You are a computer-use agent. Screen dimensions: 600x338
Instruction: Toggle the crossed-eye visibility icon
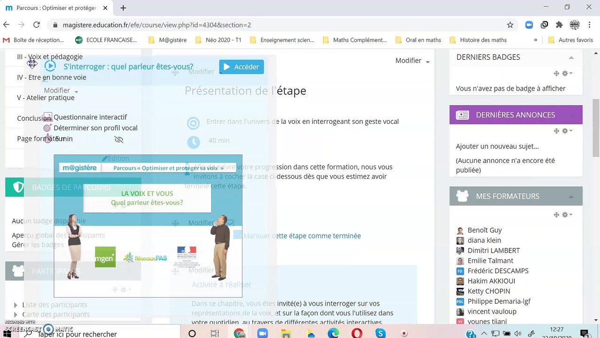119,139
